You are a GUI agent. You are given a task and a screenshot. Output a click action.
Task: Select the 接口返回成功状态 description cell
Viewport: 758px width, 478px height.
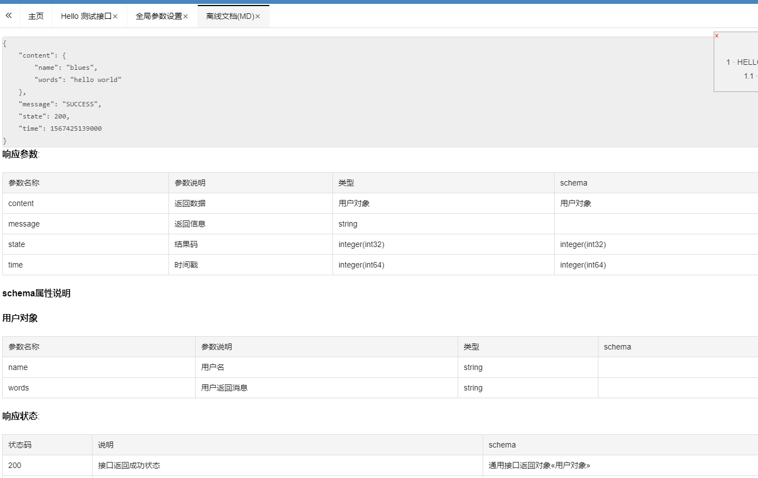click(288, 465)
